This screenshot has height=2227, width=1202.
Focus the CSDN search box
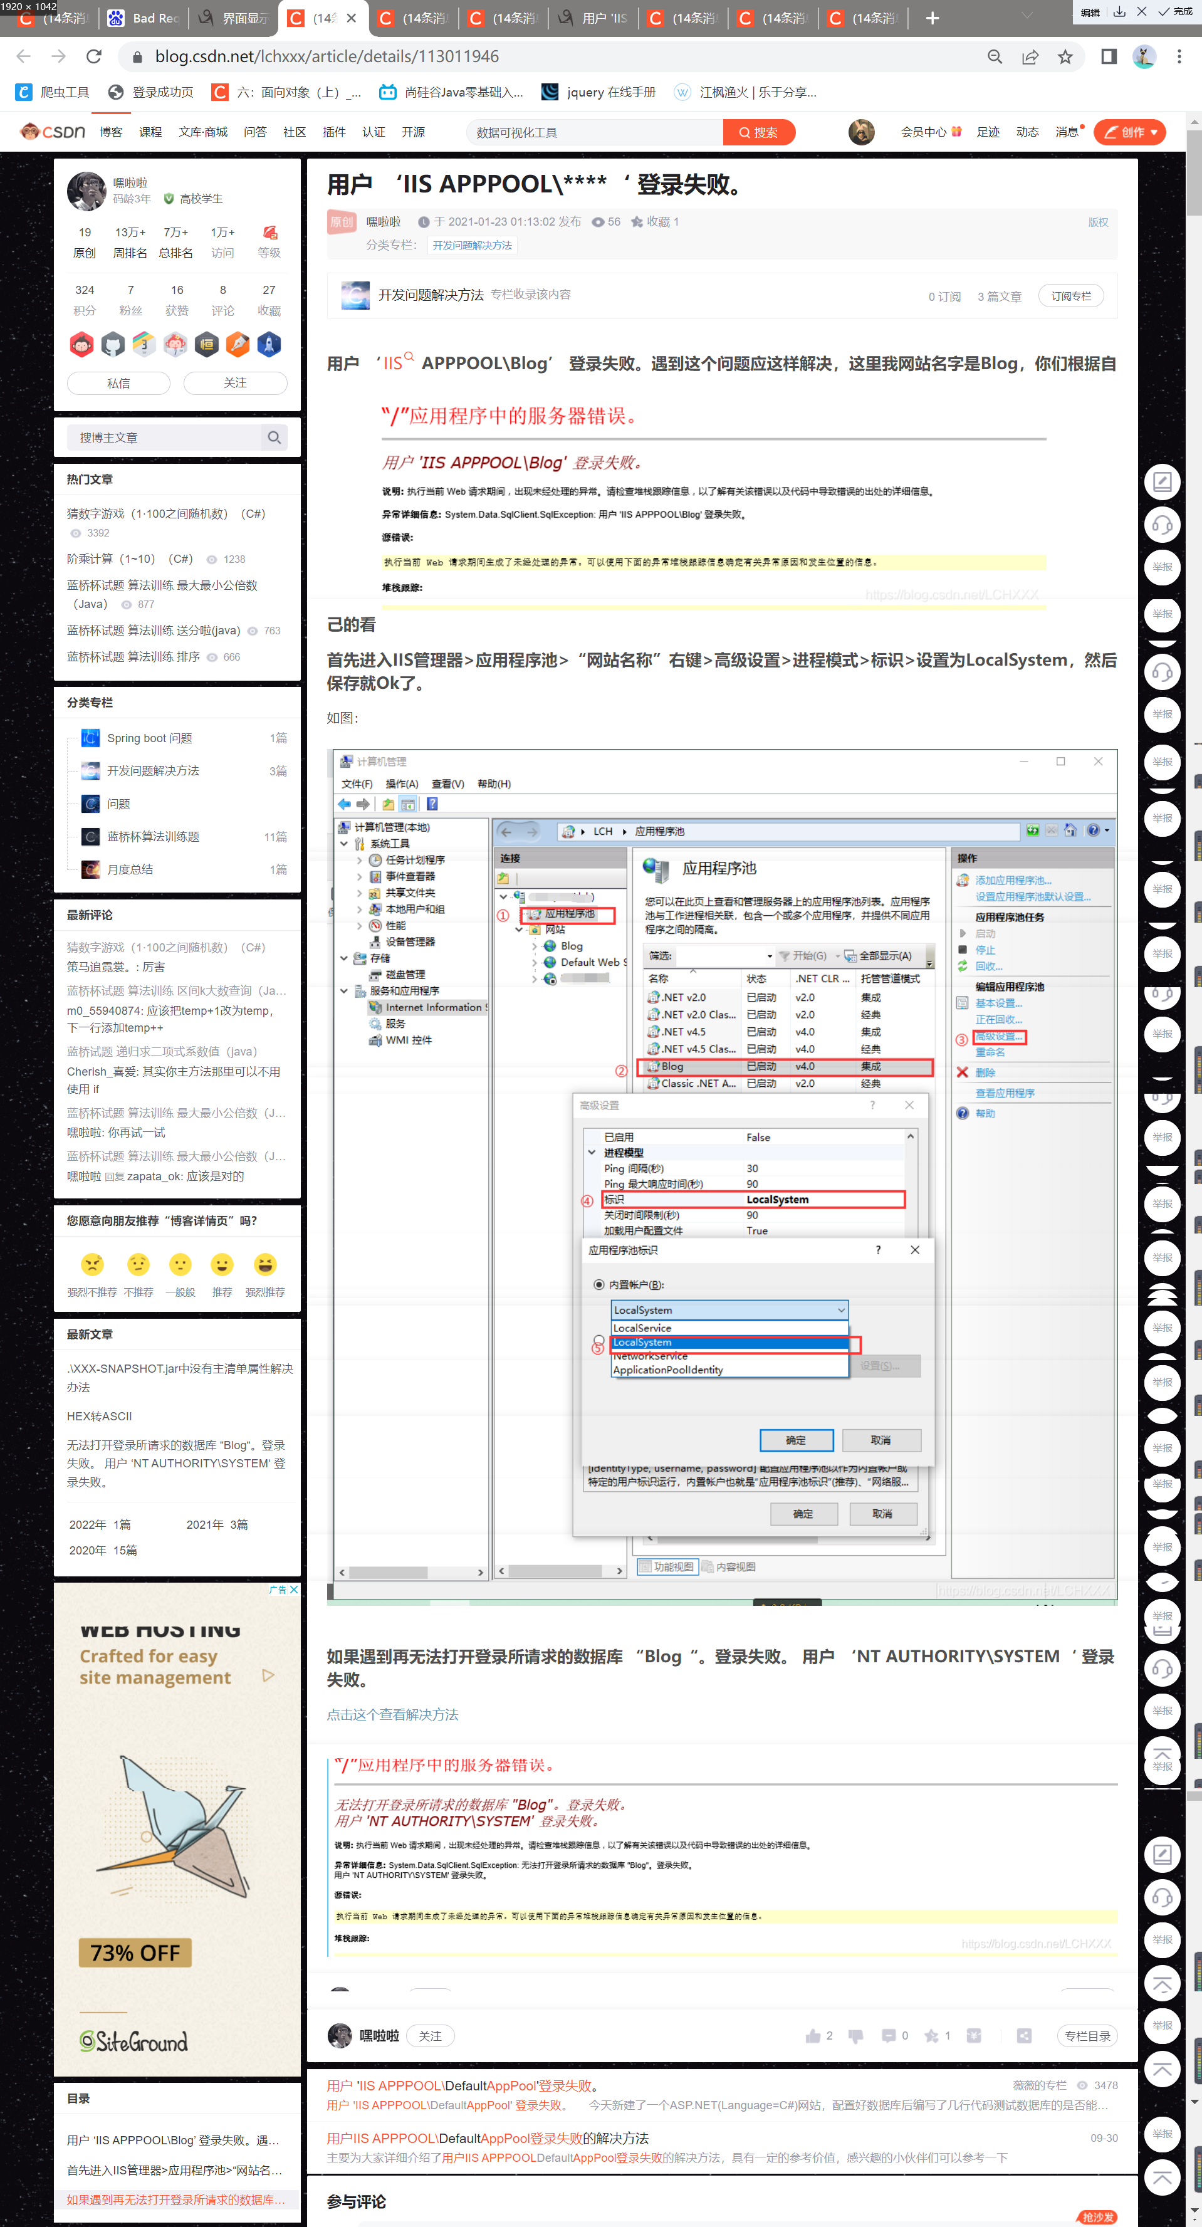tap(595, 132)
